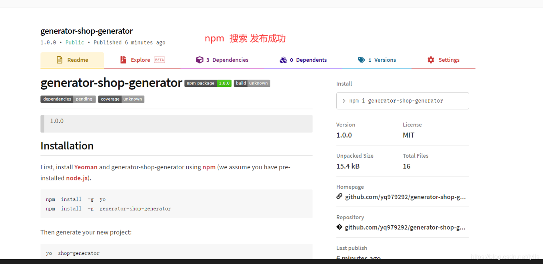Click the coverage unknown badge
Screen dimensions: 543x264
121,99
